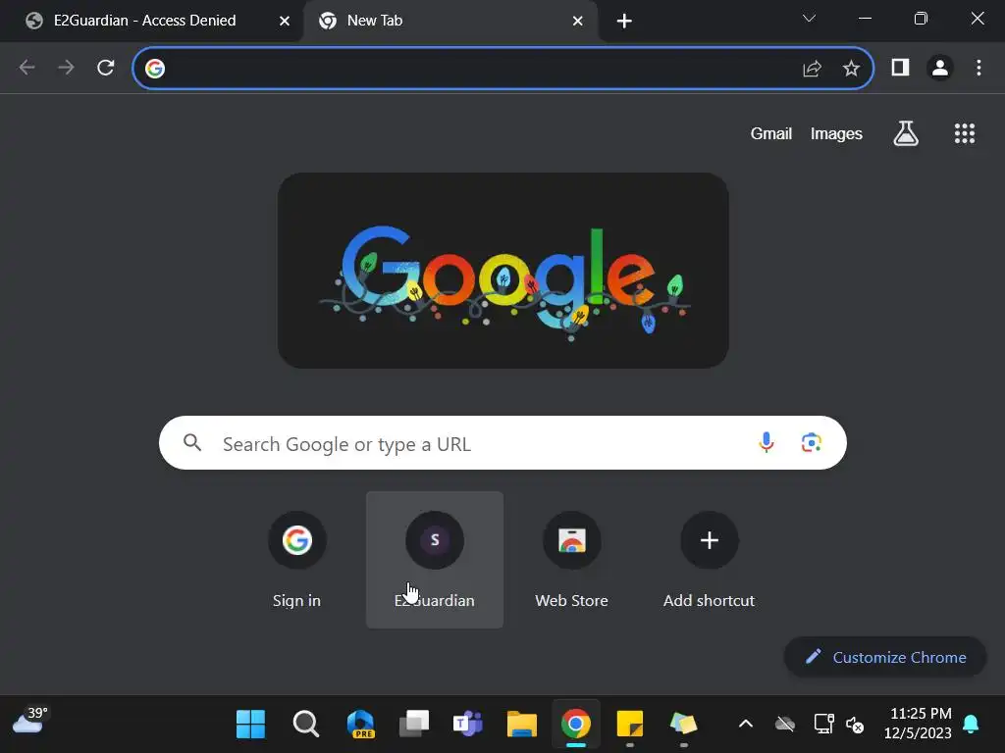Viewport: 1005px width, 753px height.
Task: Click the Google icon in address bar
Action: point(155,68)
